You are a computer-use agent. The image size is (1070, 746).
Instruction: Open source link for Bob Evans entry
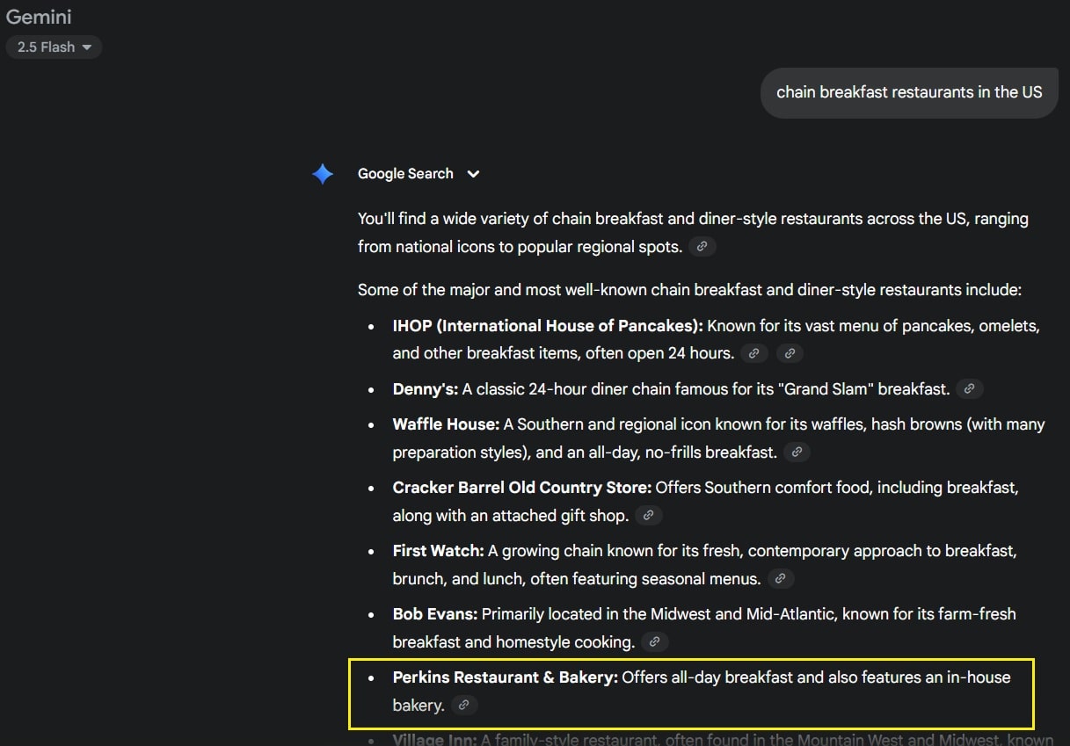point(654,642)
